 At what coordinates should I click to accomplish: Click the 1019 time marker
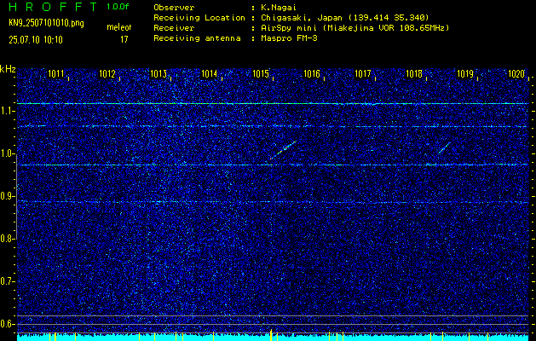point(465,73)
